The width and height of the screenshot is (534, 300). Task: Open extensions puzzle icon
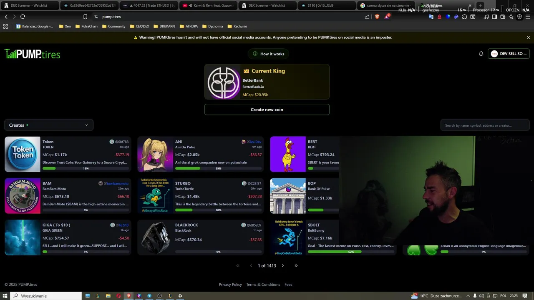pos(464,17)
